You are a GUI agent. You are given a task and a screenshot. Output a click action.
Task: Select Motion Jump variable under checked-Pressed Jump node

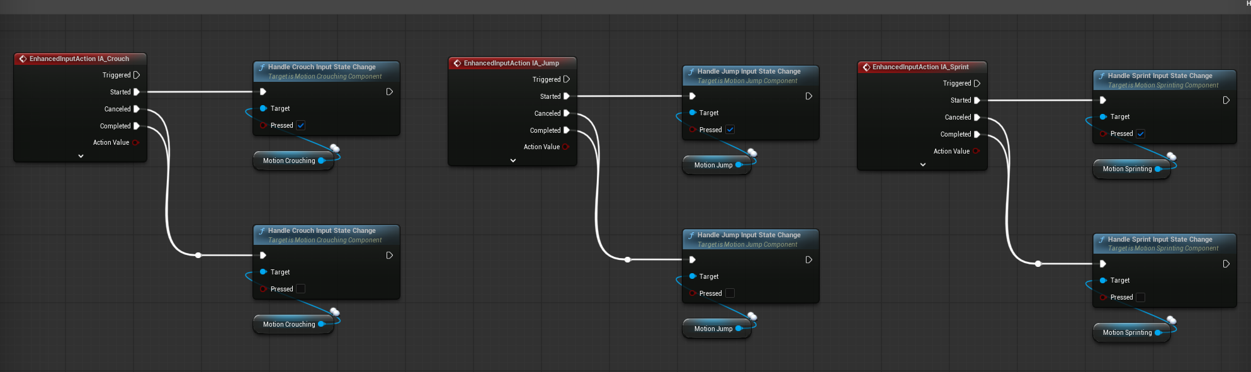click(x=717, y=165)
